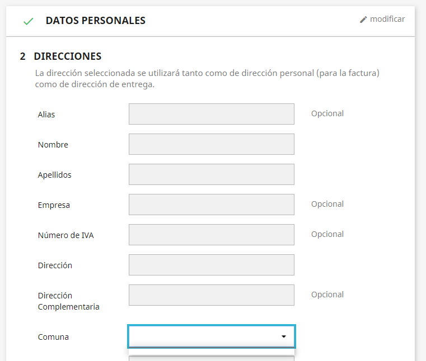Click the step number 2 marker
The image size is (426, 361).
pos(22,56)
